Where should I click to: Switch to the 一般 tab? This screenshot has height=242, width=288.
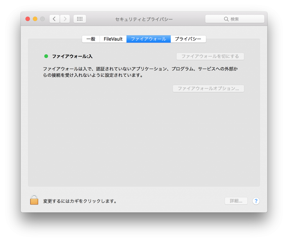coord(91,39)
